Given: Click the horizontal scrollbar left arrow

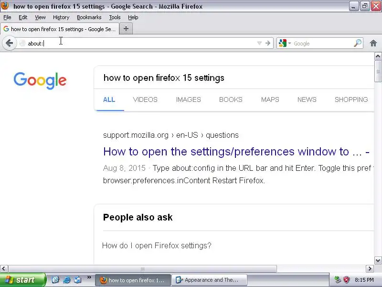Looking at the screenshot, I should pos(4,269).
